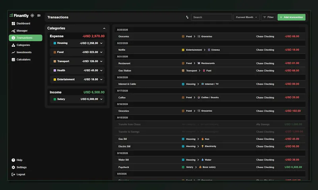Open the Internet & Cable transaction

click(210, 84)
